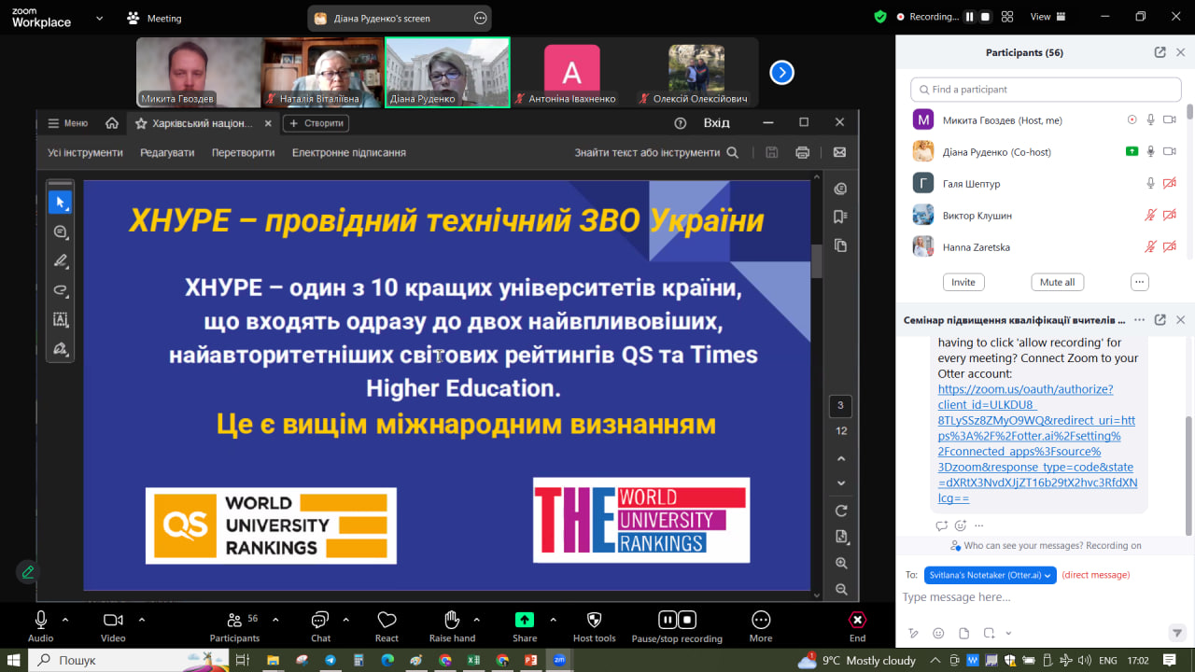Open the zoom.us oauth authorize link
Viewport: 1195px width, 672px height.
(1037, 443)
